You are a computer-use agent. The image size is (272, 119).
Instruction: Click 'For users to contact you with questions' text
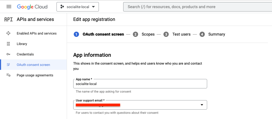117,113
